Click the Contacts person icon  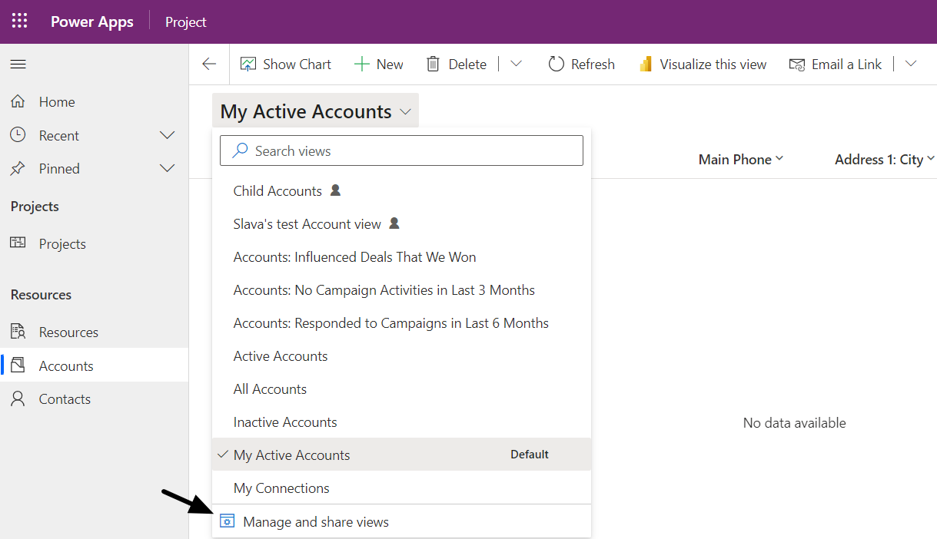(x=18, y=398)
